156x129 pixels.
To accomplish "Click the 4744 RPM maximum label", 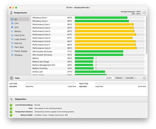I will pos(142,87).
